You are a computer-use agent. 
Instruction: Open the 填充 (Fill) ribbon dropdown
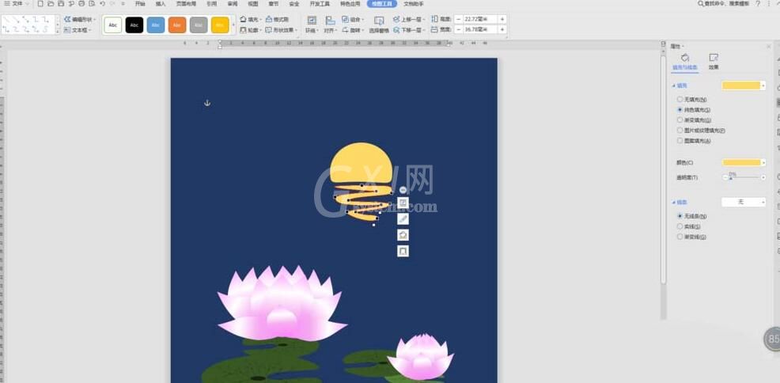[251, 20]
